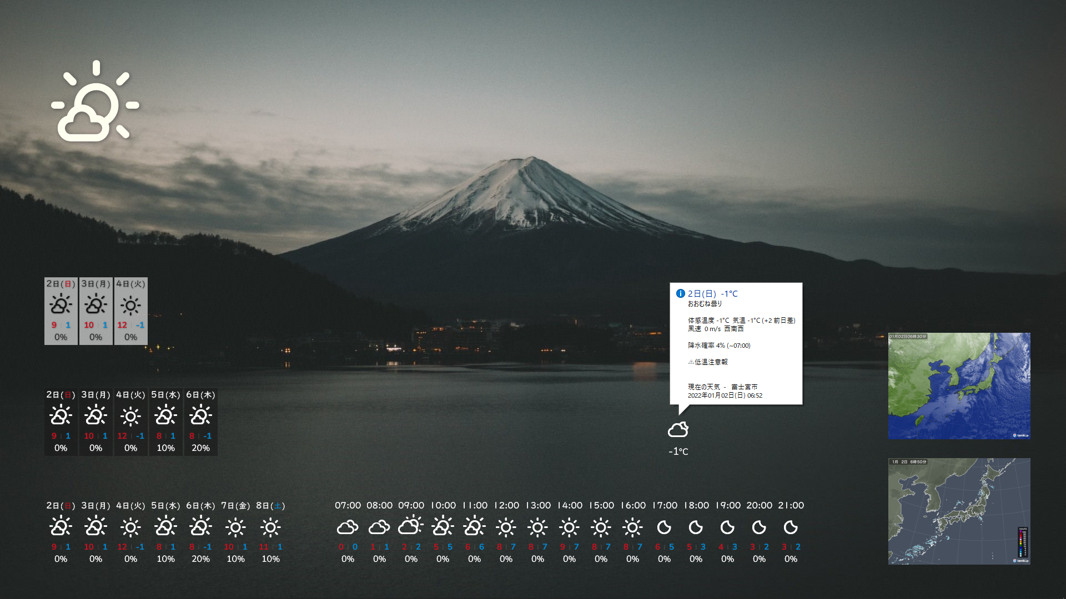The width and height of the screenshot is (1066, 599).
Task: Click the 20% precipitation value under 6日(木)
Action: pyautogui.click(x=200, y=559)
